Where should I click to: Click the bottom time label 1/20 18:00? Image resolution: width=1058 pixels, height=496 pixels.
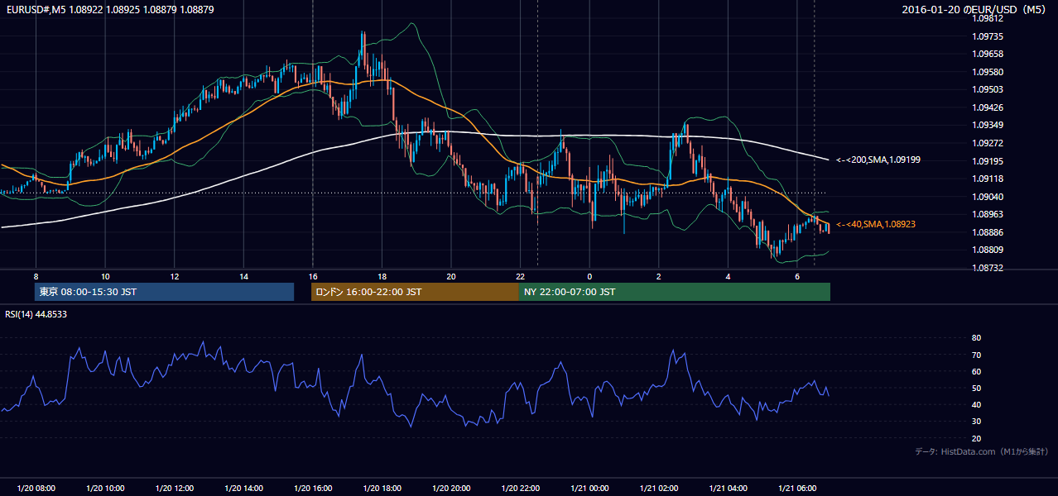pyautogui.click(x=382, y=489)
